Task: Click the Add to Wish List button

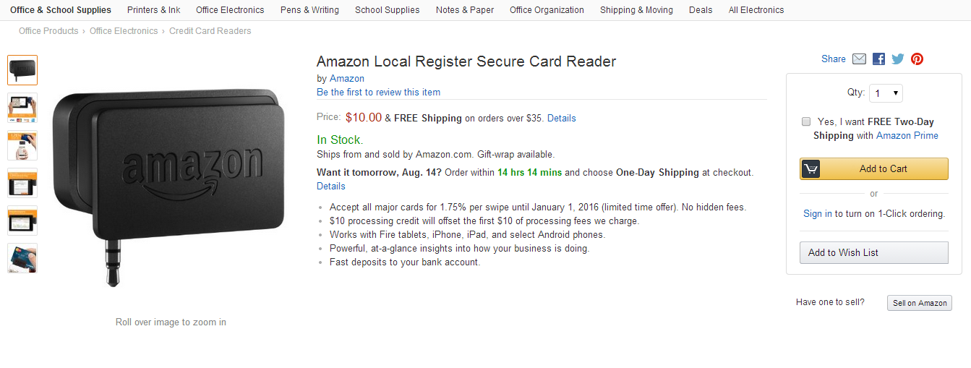Action: [x=874, y=252]
